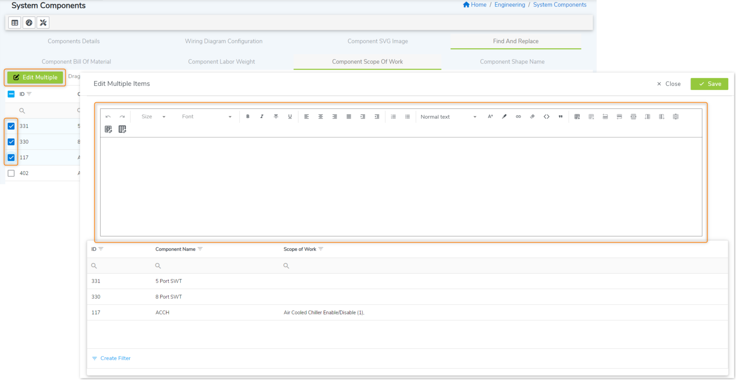Open the Size dropdown
This screenshot has height=380, width=736.
[153, 116]
